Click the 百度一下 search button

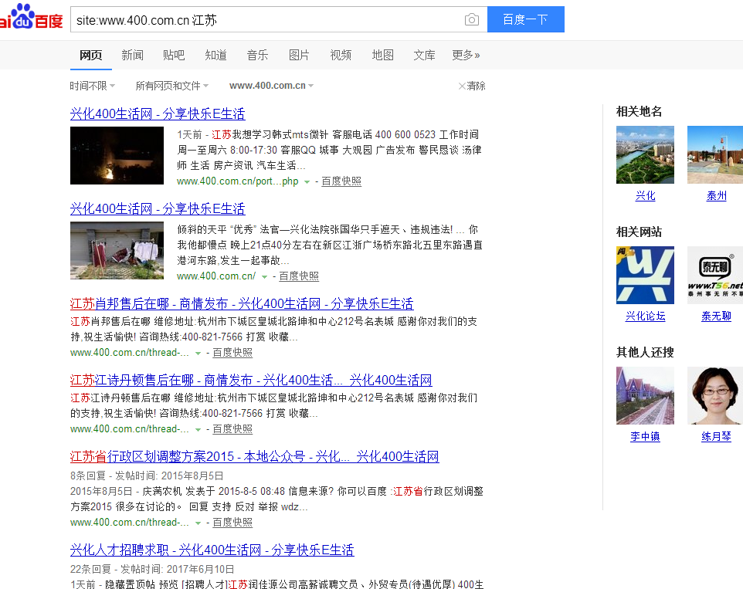coord(525,19)
